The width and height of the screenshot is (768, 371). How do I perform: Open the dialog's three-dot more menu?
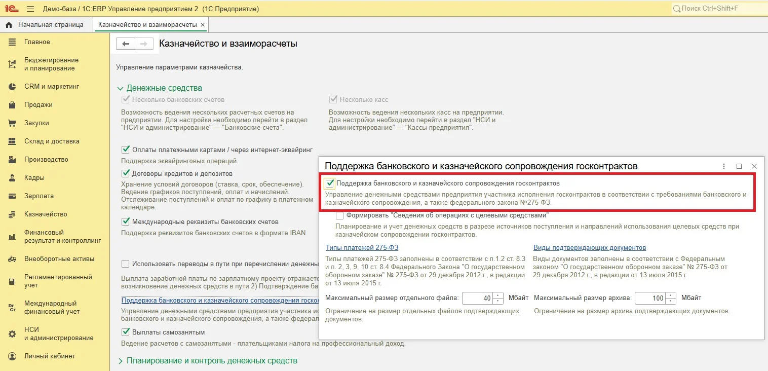[724, 166]
